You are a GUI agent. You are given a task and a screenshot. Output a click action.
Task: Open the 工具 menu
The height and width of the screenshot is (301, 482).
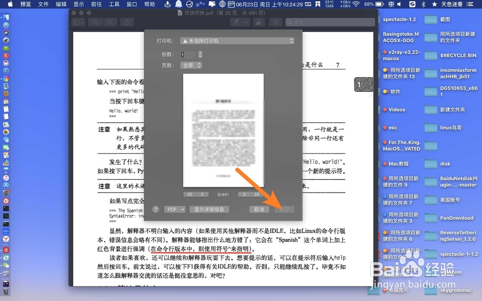(x=114, y=4)
